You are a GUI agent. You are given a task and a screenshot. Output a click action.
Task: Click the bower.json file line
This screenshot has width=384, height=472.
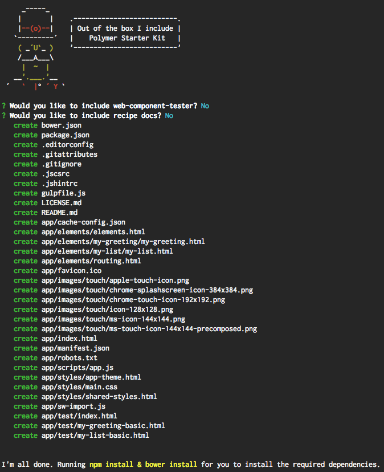pyautogui.click(x=47, y=125)
